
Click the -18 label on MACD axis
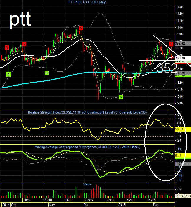point(180,180)
